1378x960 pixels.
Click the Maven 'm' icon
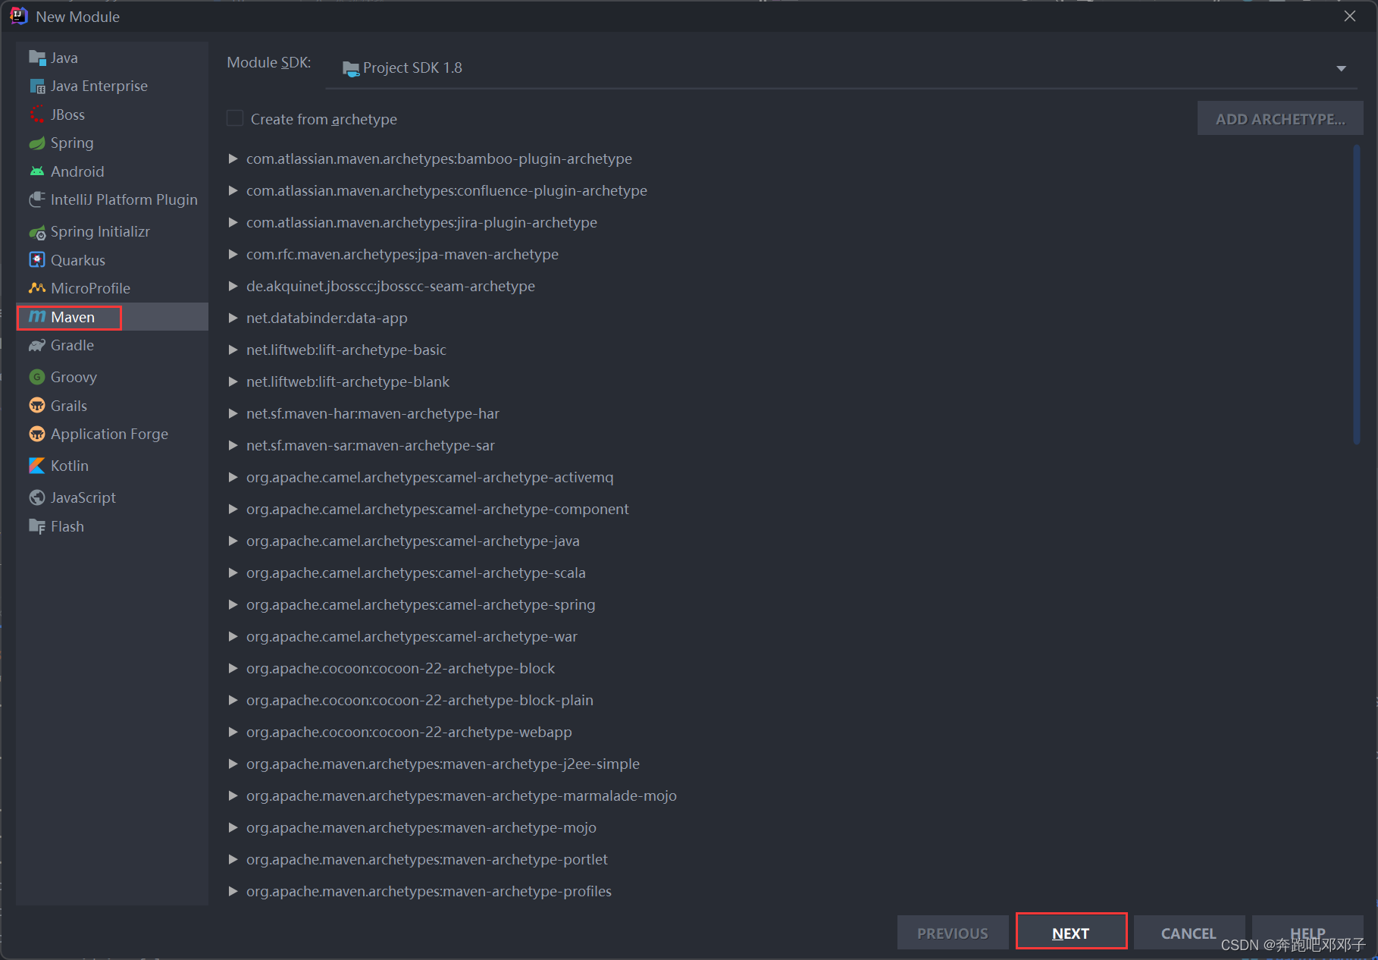[x=37, y=317]
